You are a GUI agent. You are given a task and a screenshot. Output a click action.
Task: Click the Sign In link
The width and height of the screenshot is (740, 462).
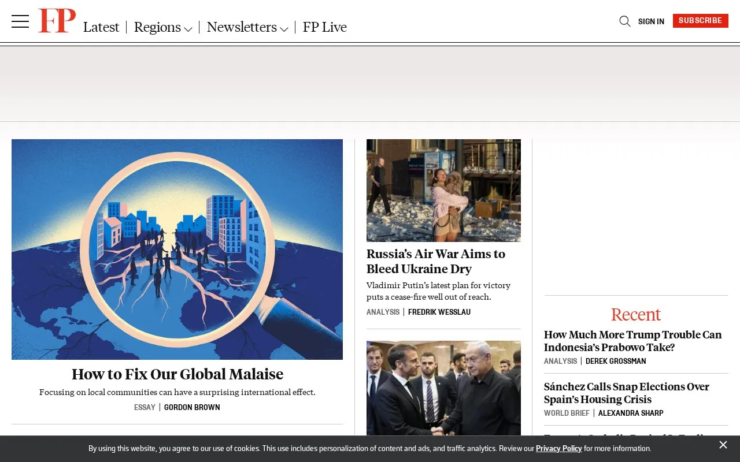coord(651,21)
